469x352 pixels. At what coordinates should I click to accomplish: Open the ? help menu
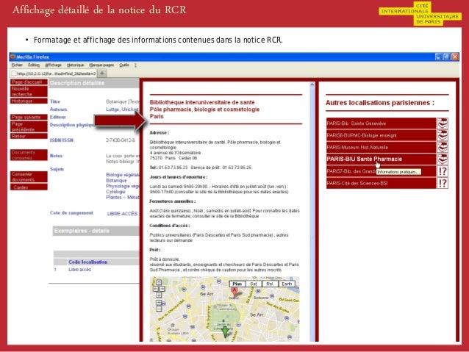tap(135, 65)
